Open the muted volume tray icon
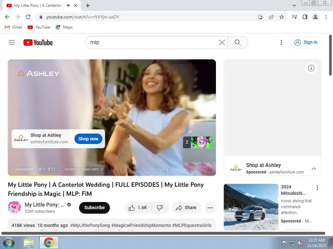Viewport: 333px width, 249px height. point(300,243)
